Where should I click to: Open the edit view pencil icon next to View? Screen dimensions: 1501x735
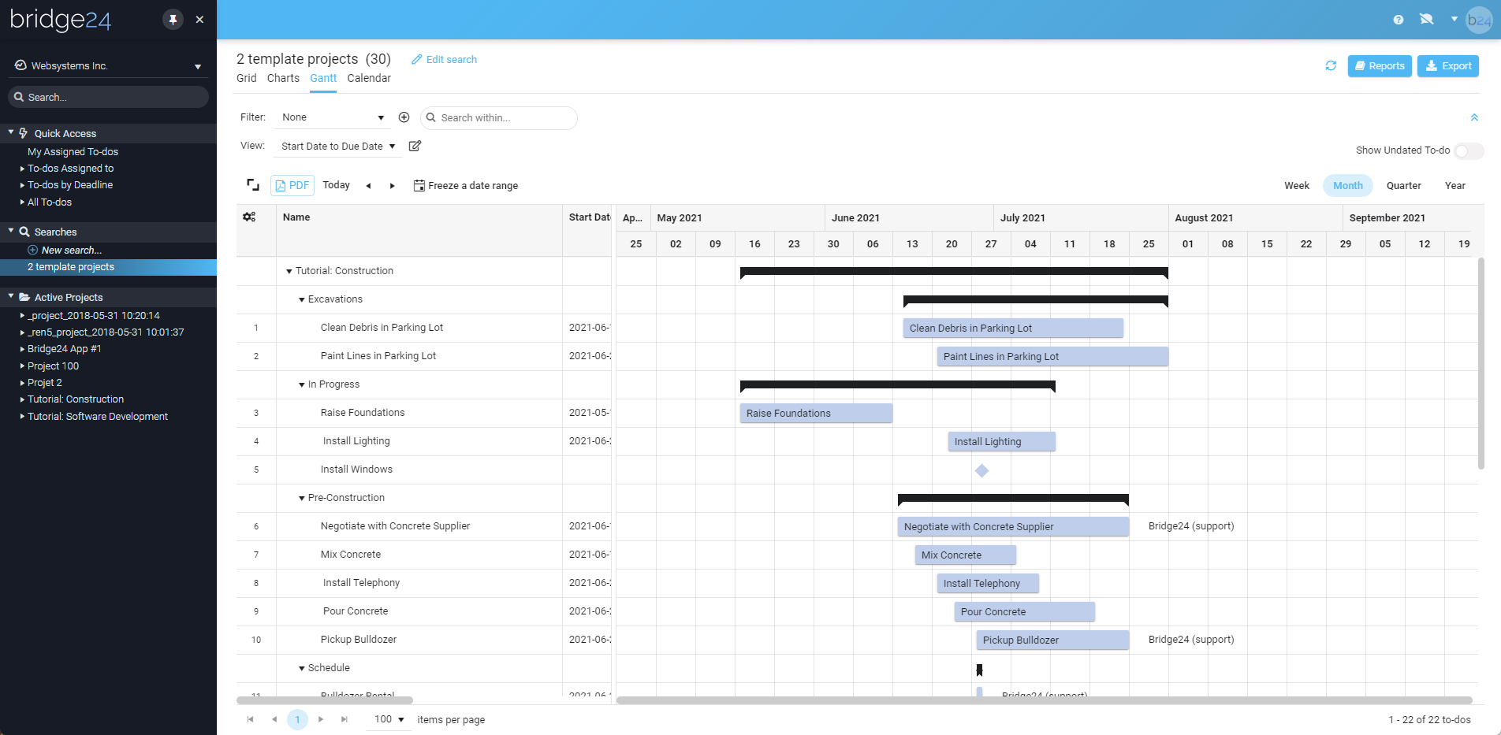click(x=415, y=146)
